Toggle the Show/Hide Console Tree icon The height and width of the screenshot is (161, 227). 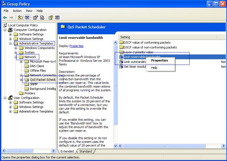click(x=27, y=18)
